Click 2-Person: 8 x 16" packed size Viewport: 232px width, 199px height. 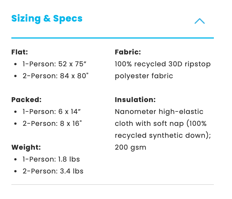click(52, 124)
